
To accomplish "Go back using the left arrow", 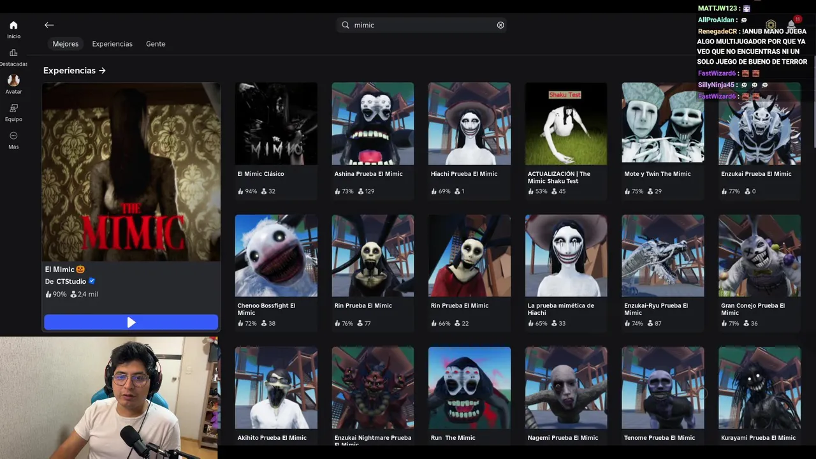I will [49, 25].
